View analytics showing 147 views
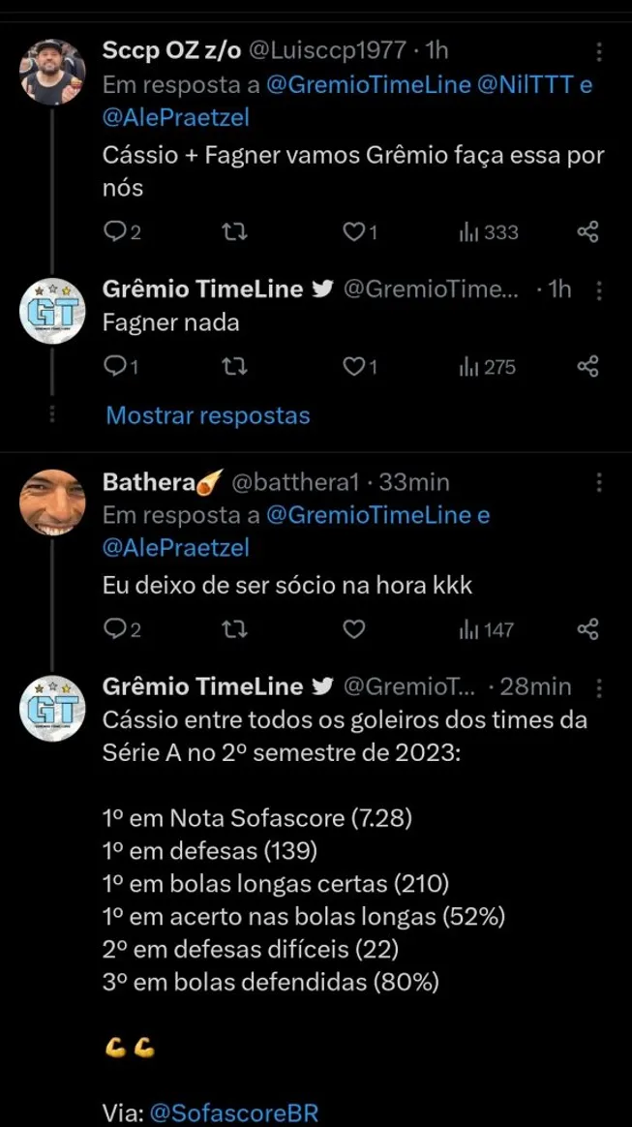Viewport: 632px width, 1127px height. click(x=483, y=629)
